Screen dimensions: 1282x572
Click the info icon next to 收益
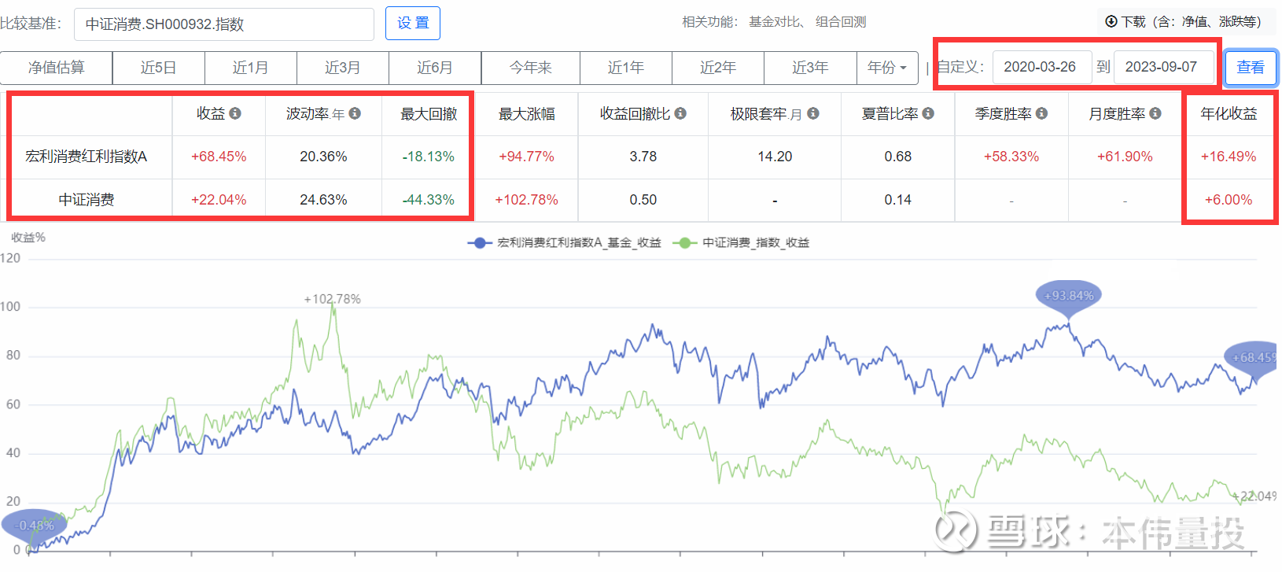coord(235,113)
